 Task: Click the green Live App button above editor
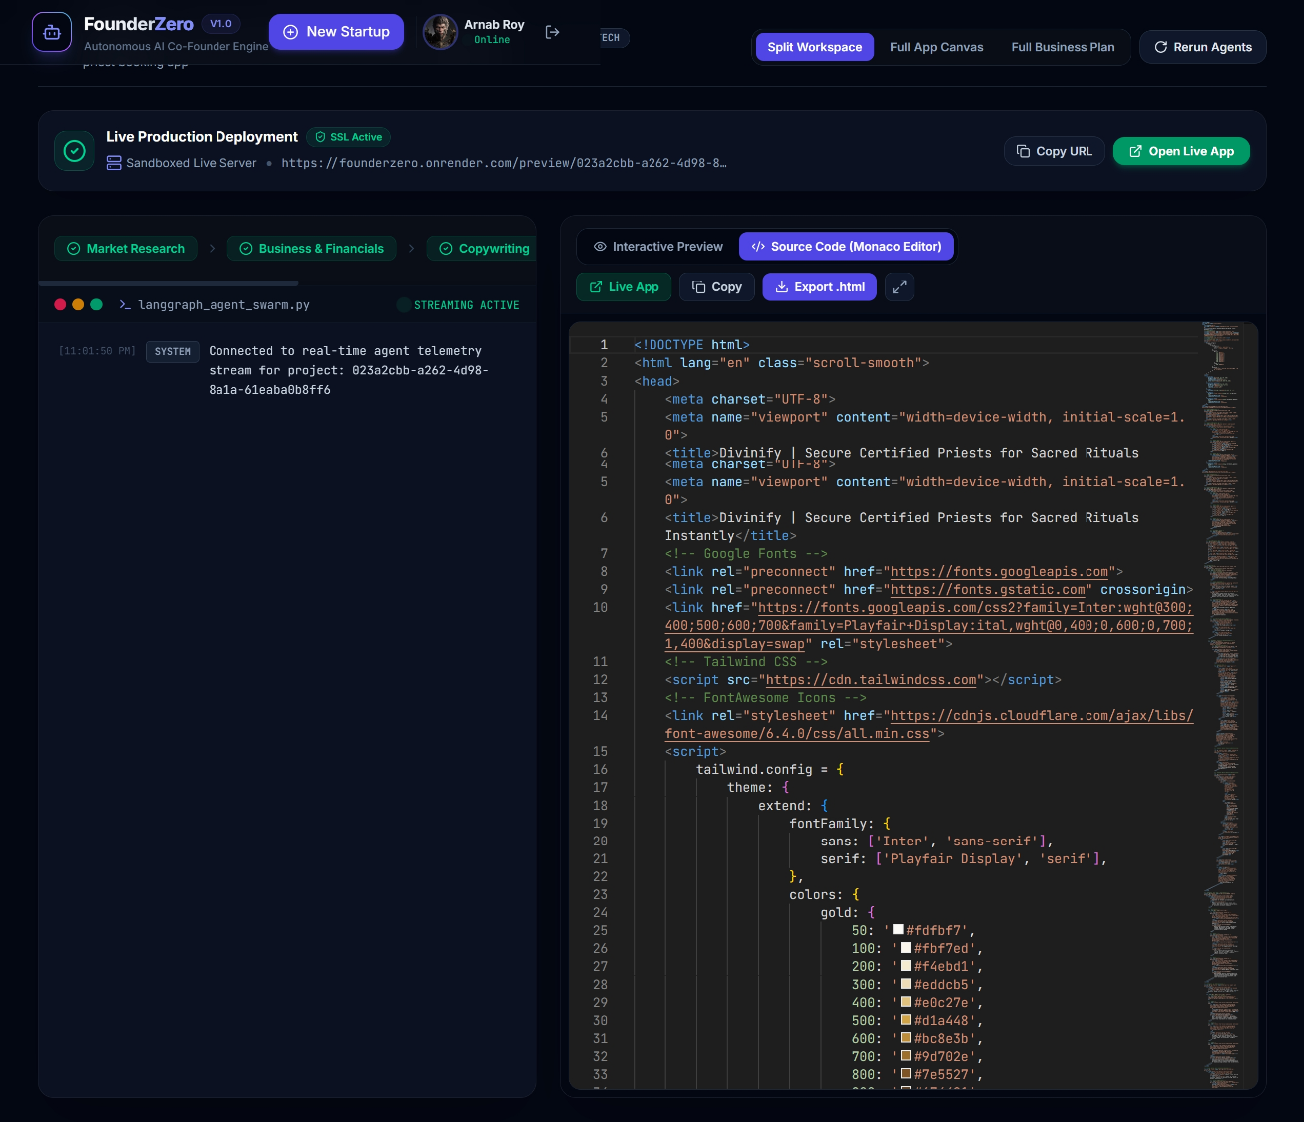click(624, 287)
